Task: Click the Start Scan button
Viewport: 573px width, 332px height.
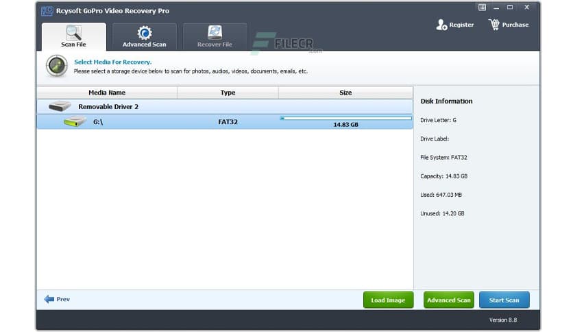Action: point(504,300)
